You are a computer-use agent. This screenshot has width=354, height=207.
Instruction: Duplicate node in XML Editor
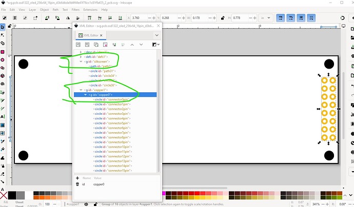96,45
